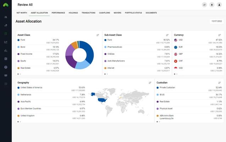Switch to the Holdings tab
Image resolution: width=226 pixels, height=142 pixels.
pos(73,13)
